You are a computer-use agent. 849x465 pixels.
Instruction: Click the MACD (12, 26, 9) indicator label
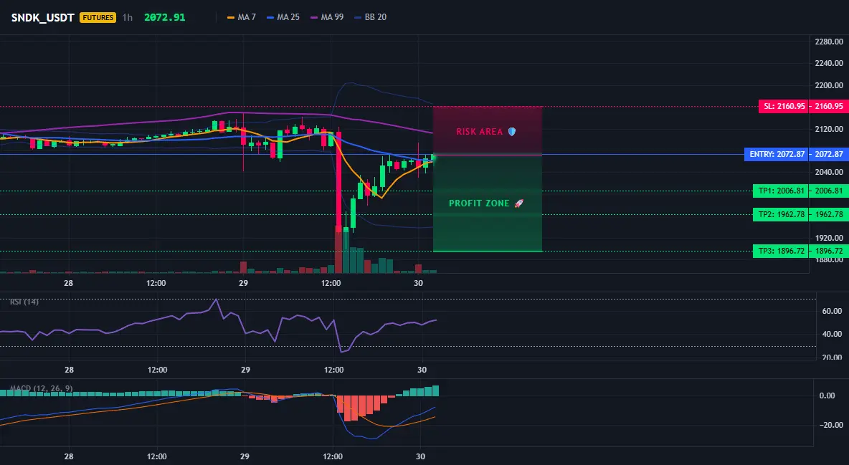click(41, 388)
